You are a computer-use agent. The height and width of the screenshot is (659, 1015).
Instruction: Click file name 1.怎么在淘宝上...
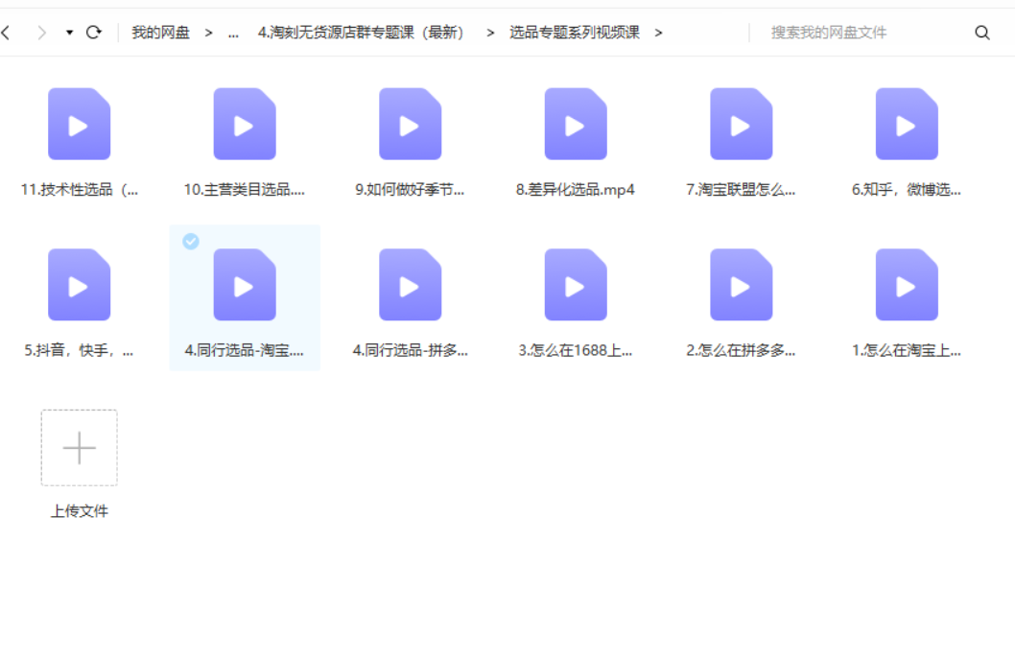coord(907,351)
